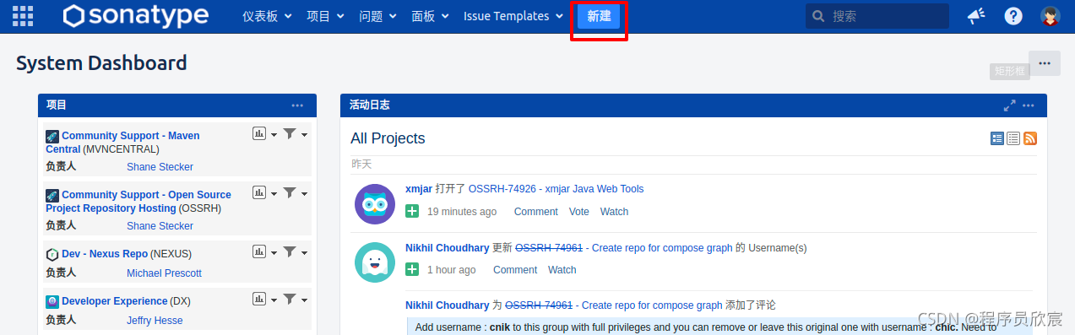Click xmjar's owl avatar thumbnail

pyautogui.click(x=375, y=204)
